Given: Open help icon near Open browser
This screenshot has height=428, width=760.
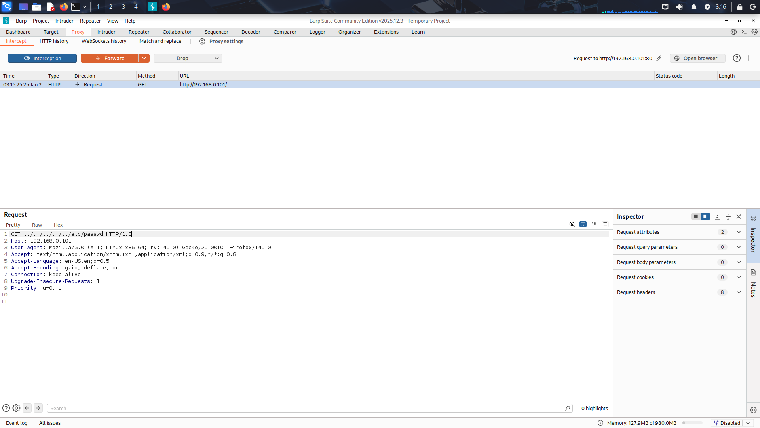Looking at the screenshot, I should (x=737, y=58).
